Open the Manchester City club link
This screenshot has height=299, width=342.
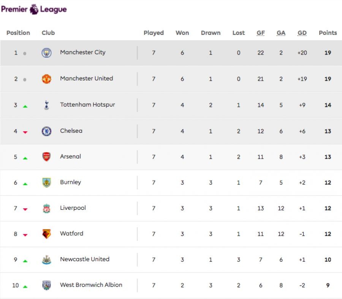coord(82,52)
